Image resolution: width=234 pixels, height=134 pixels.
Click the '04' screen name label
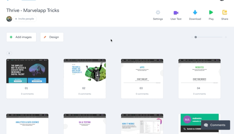pos(198,88)
